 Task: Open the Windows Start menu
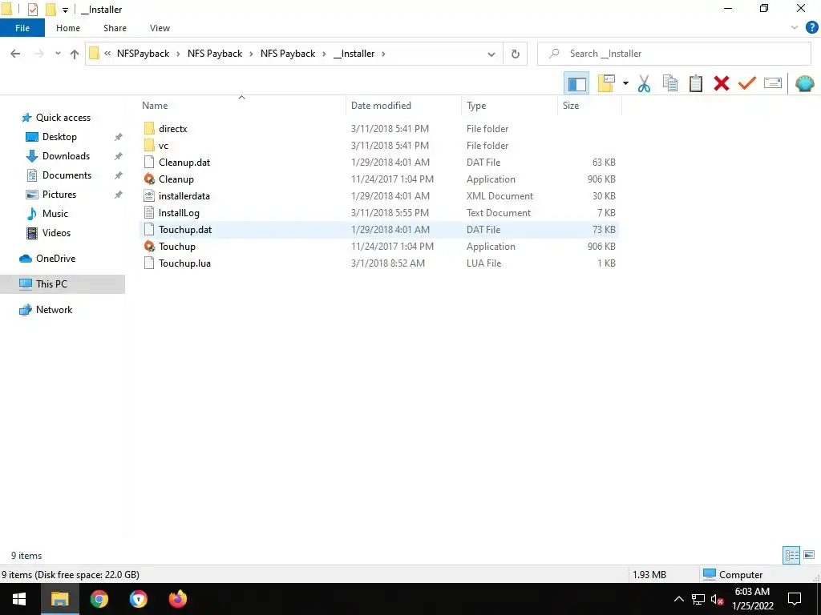(19, 599)
